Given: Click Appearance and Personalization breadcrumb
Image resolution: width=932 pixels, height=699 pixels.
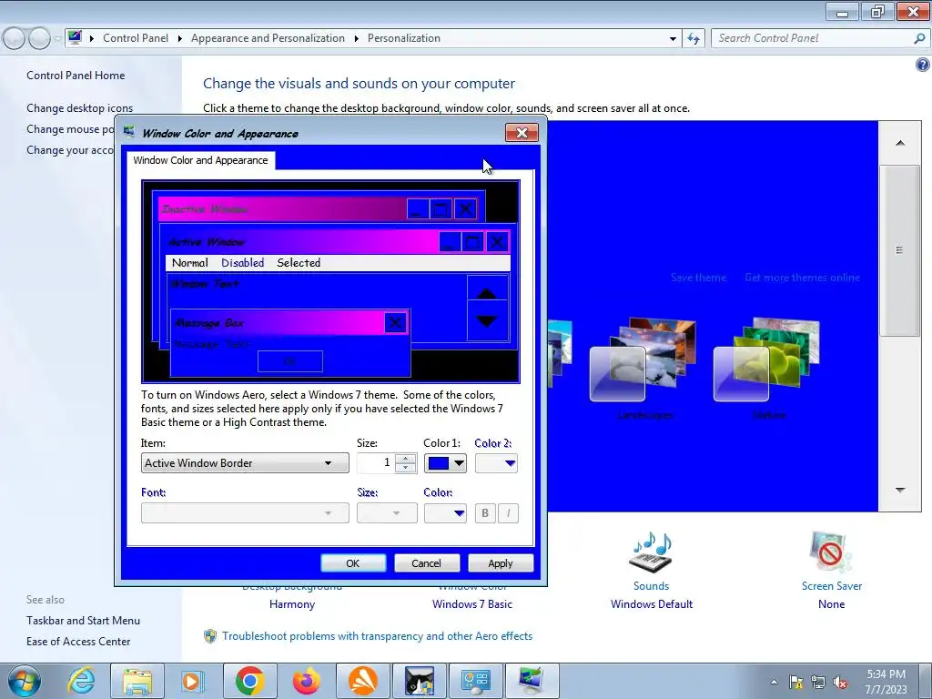Looking at the screenshot, I should pyautogui.click(x=268, y=38).
